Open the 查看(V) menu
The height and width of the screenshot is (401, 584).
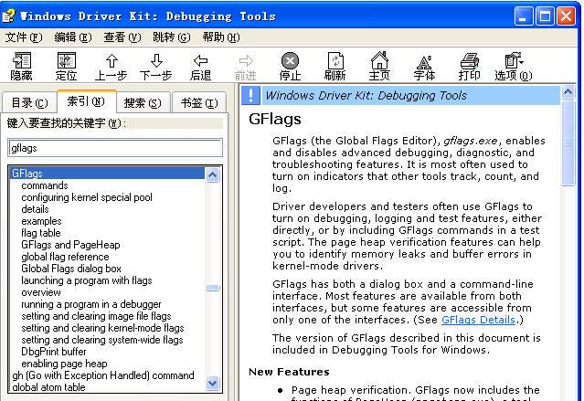click(x=122, y=37)
